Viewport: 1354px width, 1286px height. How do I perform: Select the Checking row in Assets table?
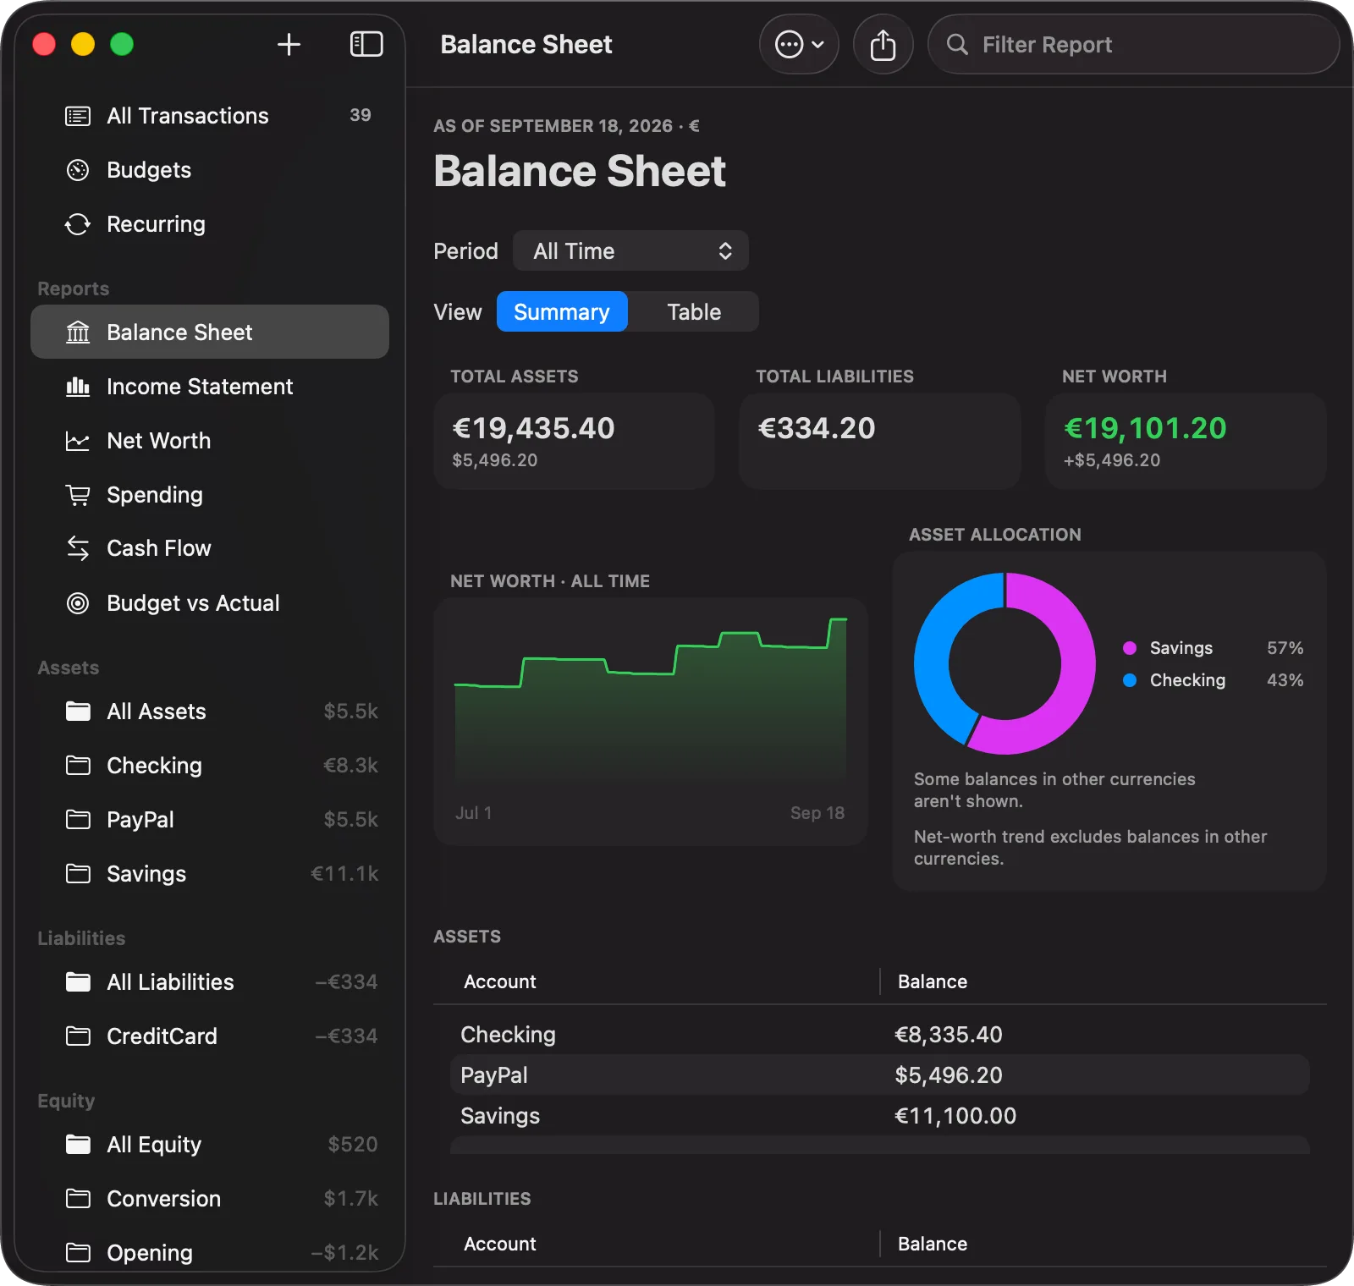(x=880, y=1035)
